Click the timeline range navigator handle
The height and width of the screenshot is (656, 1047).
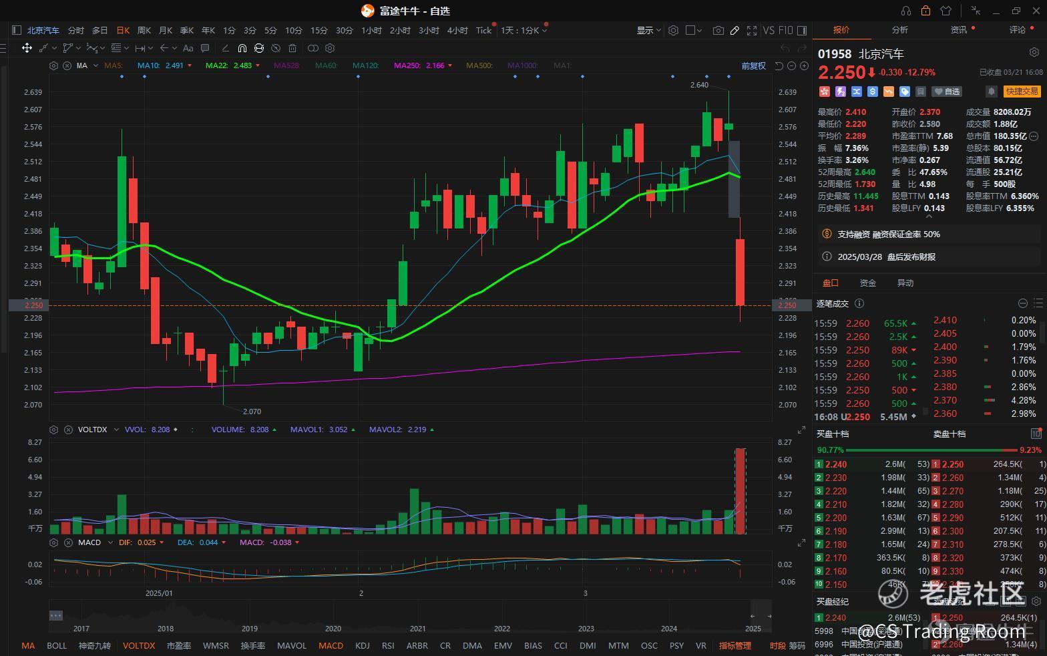coord(56,615)
